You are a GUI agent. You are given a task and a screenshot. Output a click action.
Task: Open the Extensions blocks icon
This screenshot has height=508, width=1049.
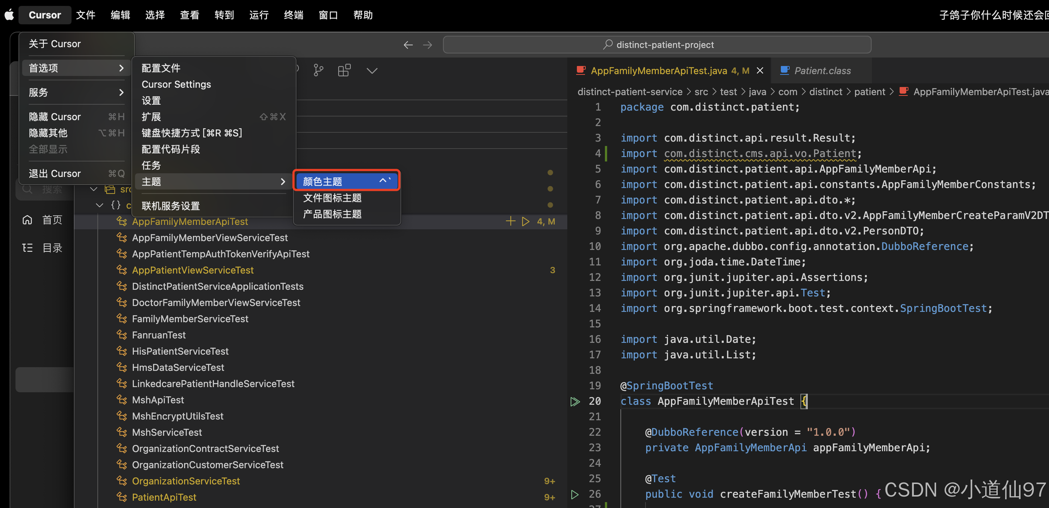[x=344, y=70]
